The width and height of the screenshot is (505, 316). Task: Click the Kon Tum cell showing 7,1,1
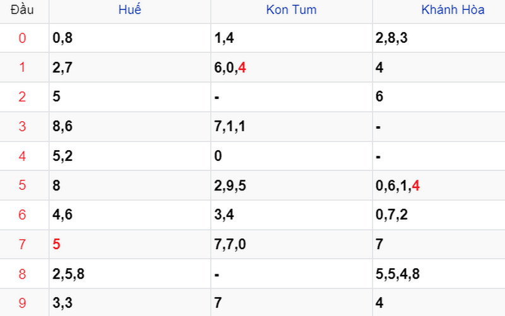pyautogui.click(x=292, y=127)
